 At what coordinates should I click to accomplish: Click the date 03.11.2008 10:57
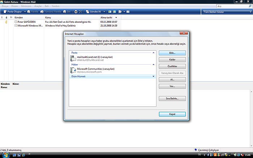(x=109, y=22)
